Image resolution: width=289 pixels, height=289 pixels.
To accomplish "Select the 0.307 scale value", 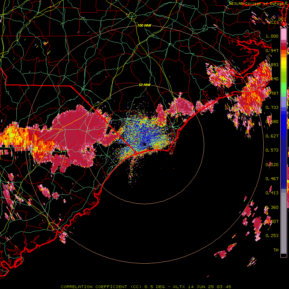I will click(272, 222).
